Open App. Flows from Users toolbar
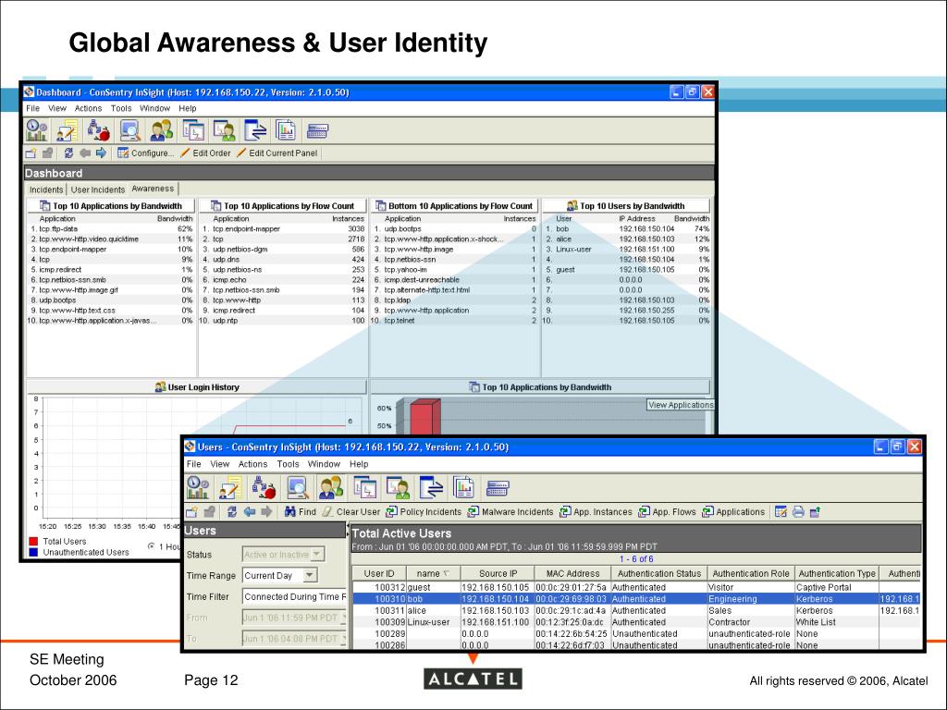The height and width of the screenshot is (710, 947). (x=667, y=512)
